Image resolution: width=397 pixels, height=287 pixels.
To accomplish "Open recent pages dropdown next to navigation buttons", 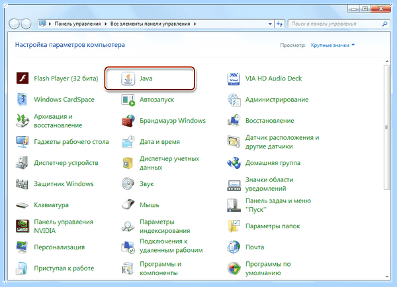I will [34, 24].
